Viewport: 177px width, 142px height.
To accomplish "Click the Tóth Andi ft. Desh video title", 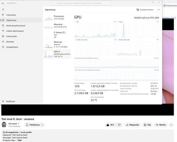I will tap(18, 119).
